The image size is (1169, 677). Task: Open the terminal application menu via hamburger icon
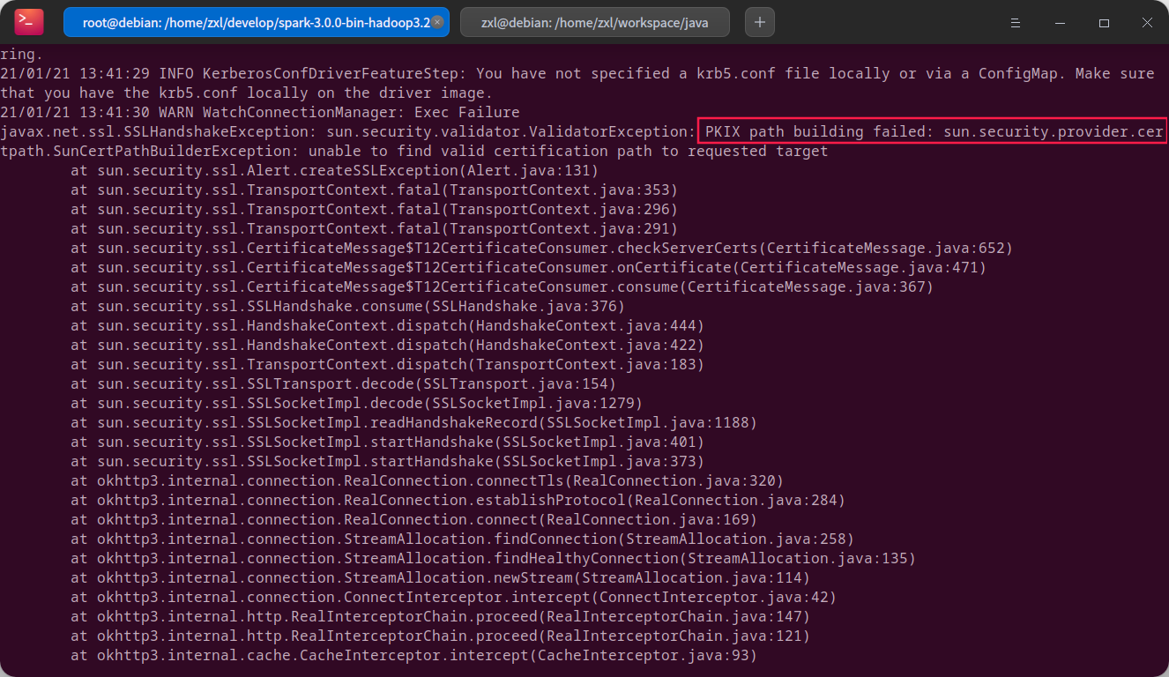(x=1016, y=22)
